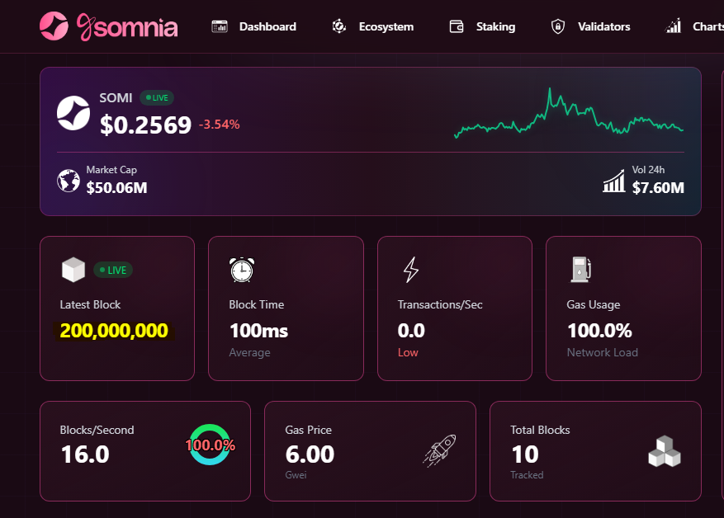The width and height of the screenshot is (724, 518).
Task: Click the LIVE badge in Latest Block card
Action: [x=113, y=271]
